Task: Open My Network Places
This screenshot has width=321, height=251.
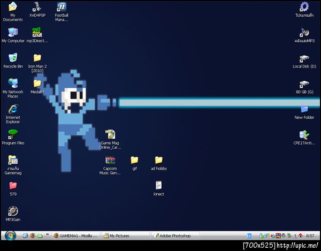Action: [13, 88]
